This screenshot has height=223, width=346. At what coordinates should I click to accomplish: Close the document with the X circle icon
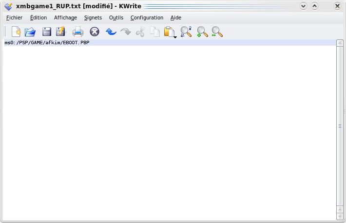(95, 32)
